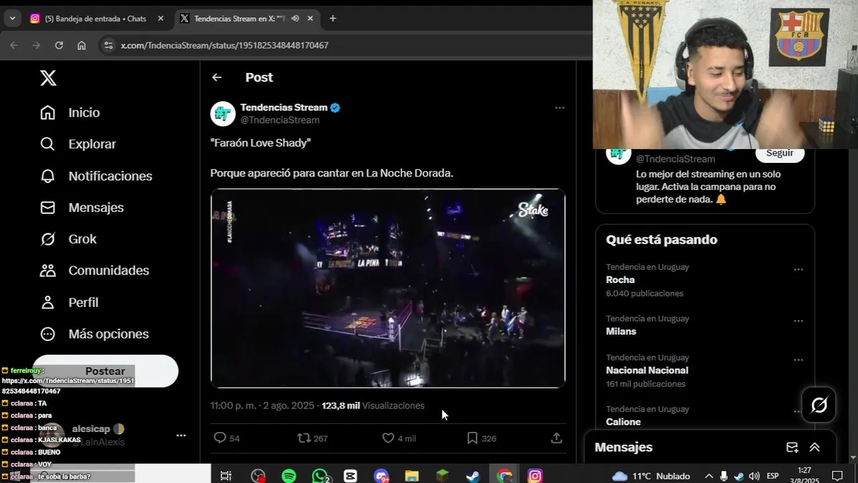
Task: Open WhatsApp from the taskbar
Action: tap(320, 476)
